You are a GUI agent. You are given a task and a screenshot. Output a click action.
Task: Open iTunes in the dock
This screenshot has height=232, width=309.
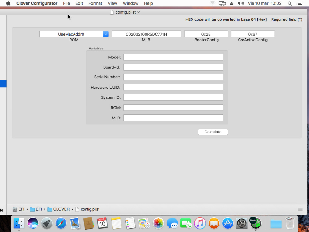(x=200, y=223)
